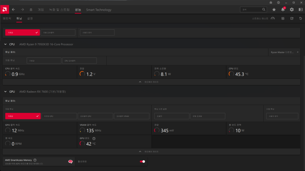Select the undervolt GPU tuning option
The height and width of the screenshot is (171, 305).
point(59,116)
